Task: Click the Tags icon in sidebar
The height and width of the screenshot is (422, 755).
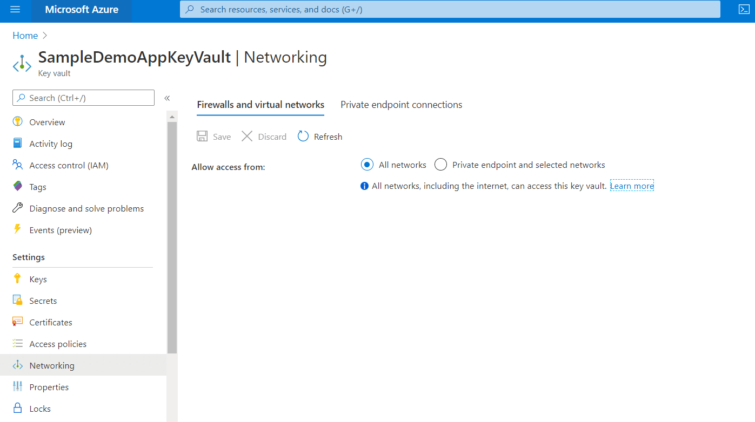Action: [x=18, y=187]
